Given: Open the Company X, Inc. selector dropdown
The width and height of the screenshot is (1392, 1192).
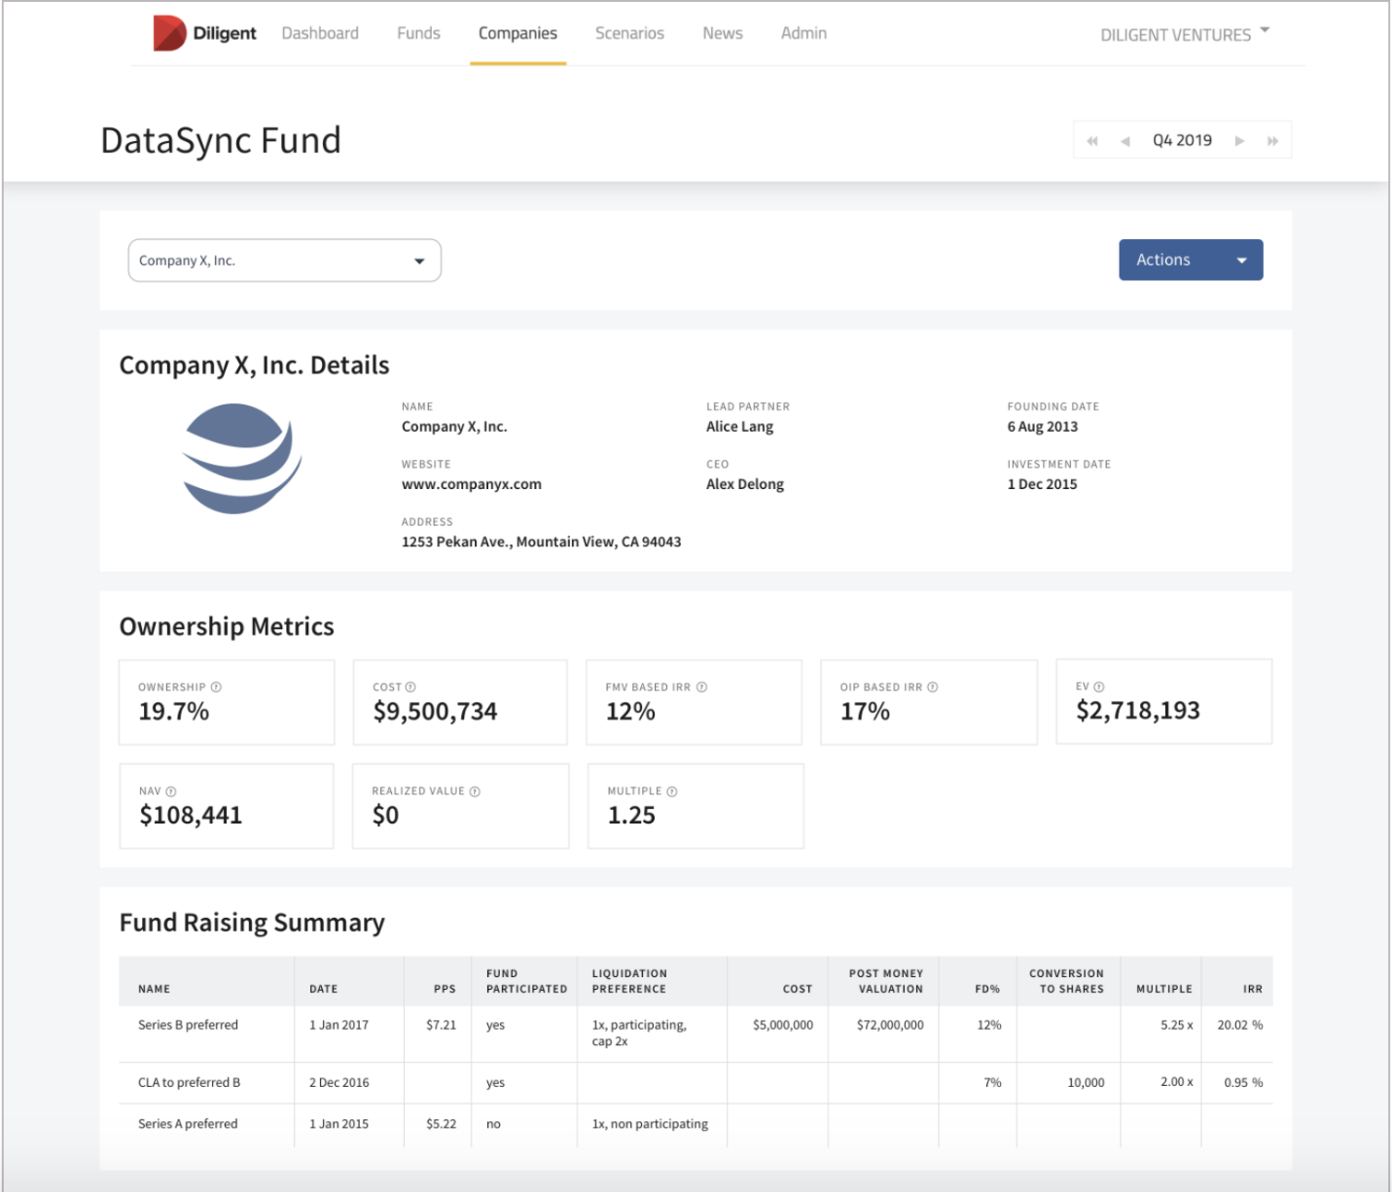Looking at the screenshot, I should point(285,261).
